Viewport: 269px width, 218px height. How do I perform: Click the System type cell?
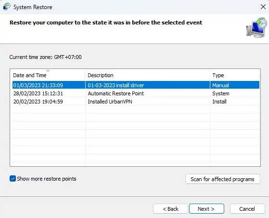[221, 93]
